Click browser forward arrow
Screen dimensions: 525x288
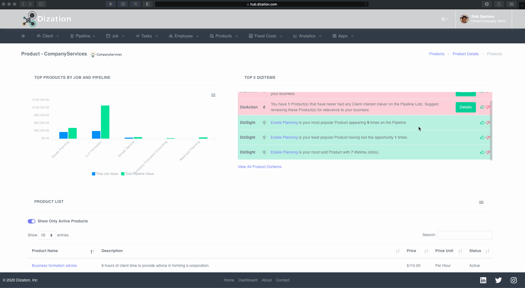(x=30, y=4)
